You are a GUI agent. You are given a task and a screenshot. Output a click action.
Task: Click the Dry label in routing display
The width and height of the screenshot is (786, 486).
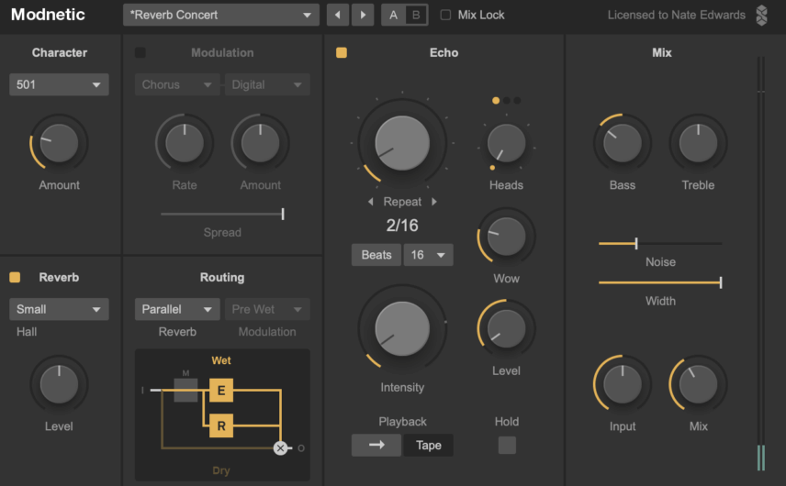221,470
